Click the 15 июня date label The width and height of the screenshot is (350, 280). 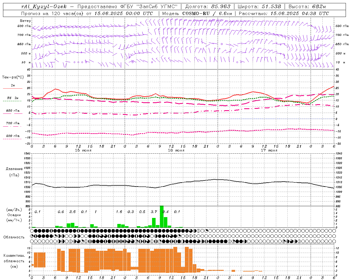(83, 150)
